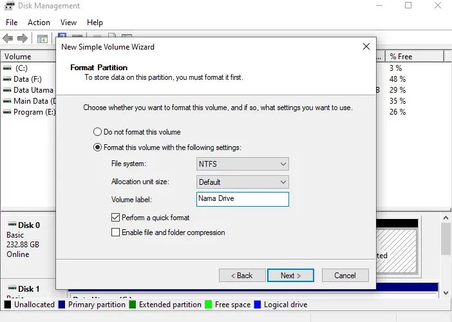The image size is (452, 322).
Task: Maximize the Disk Management window
Action: click(408, 5)
